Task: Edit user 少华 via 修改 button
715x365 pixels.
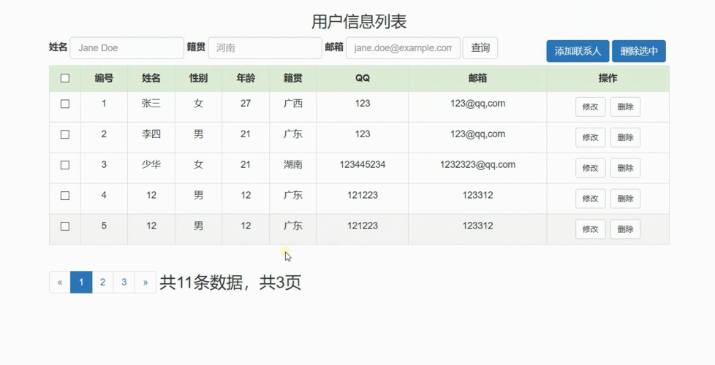Action: [590, 168]
